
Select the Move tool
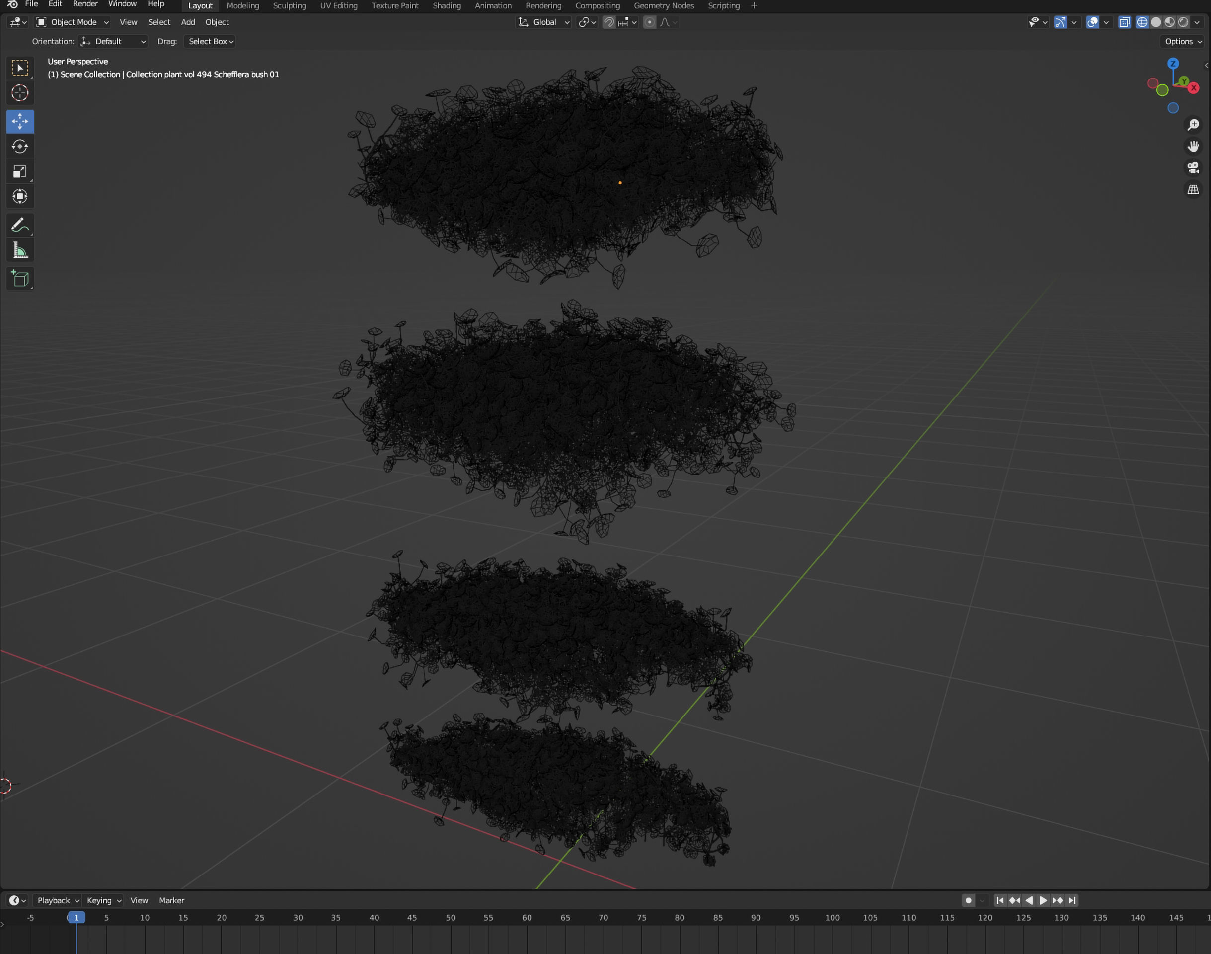(x=20, y=121)
